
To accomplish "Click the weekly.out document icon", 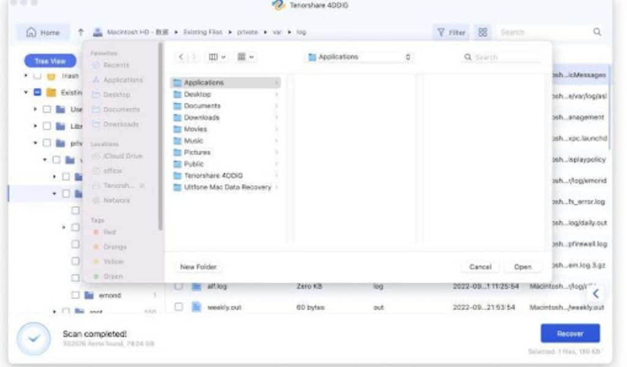I will [x=197, y=306].
